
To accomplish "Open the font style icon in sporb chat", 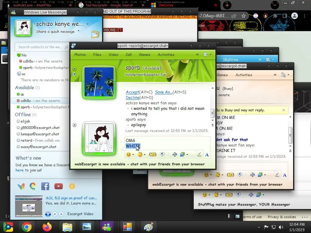I will click(x=175, y=154).
